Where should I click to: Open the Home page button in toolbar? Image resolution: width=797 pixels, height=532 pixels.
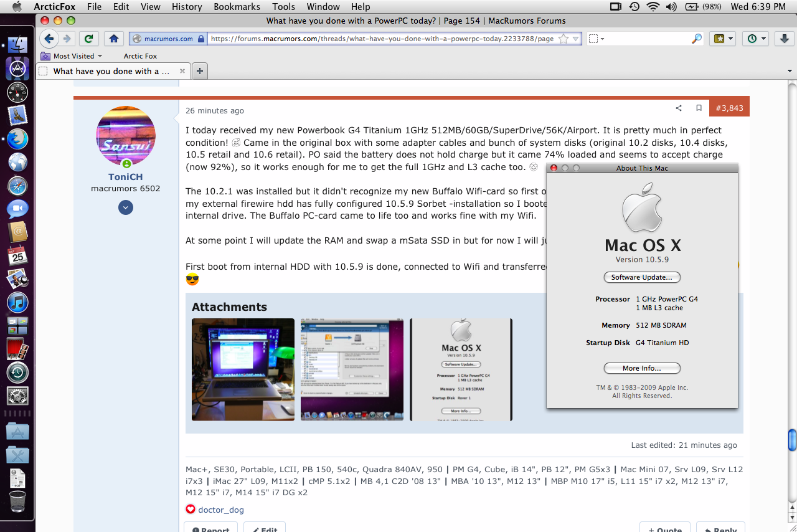pyautogui.click(x=113, y=39)
